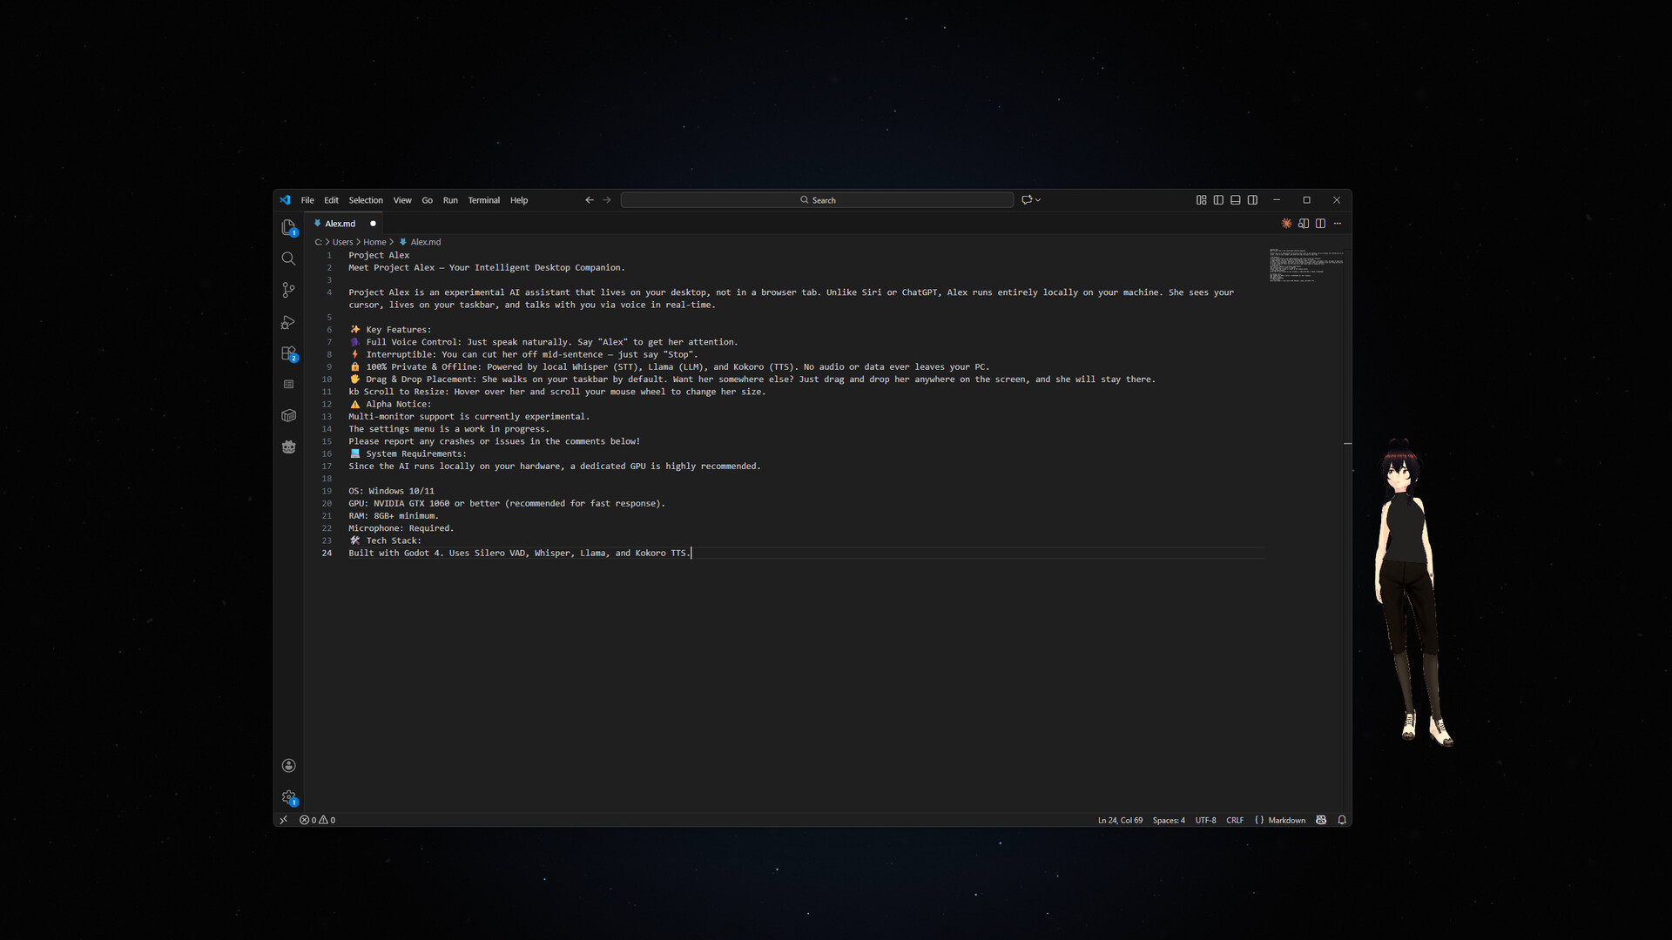
Task: Open the More Actions ellipsis menu
Action: 1338,224
